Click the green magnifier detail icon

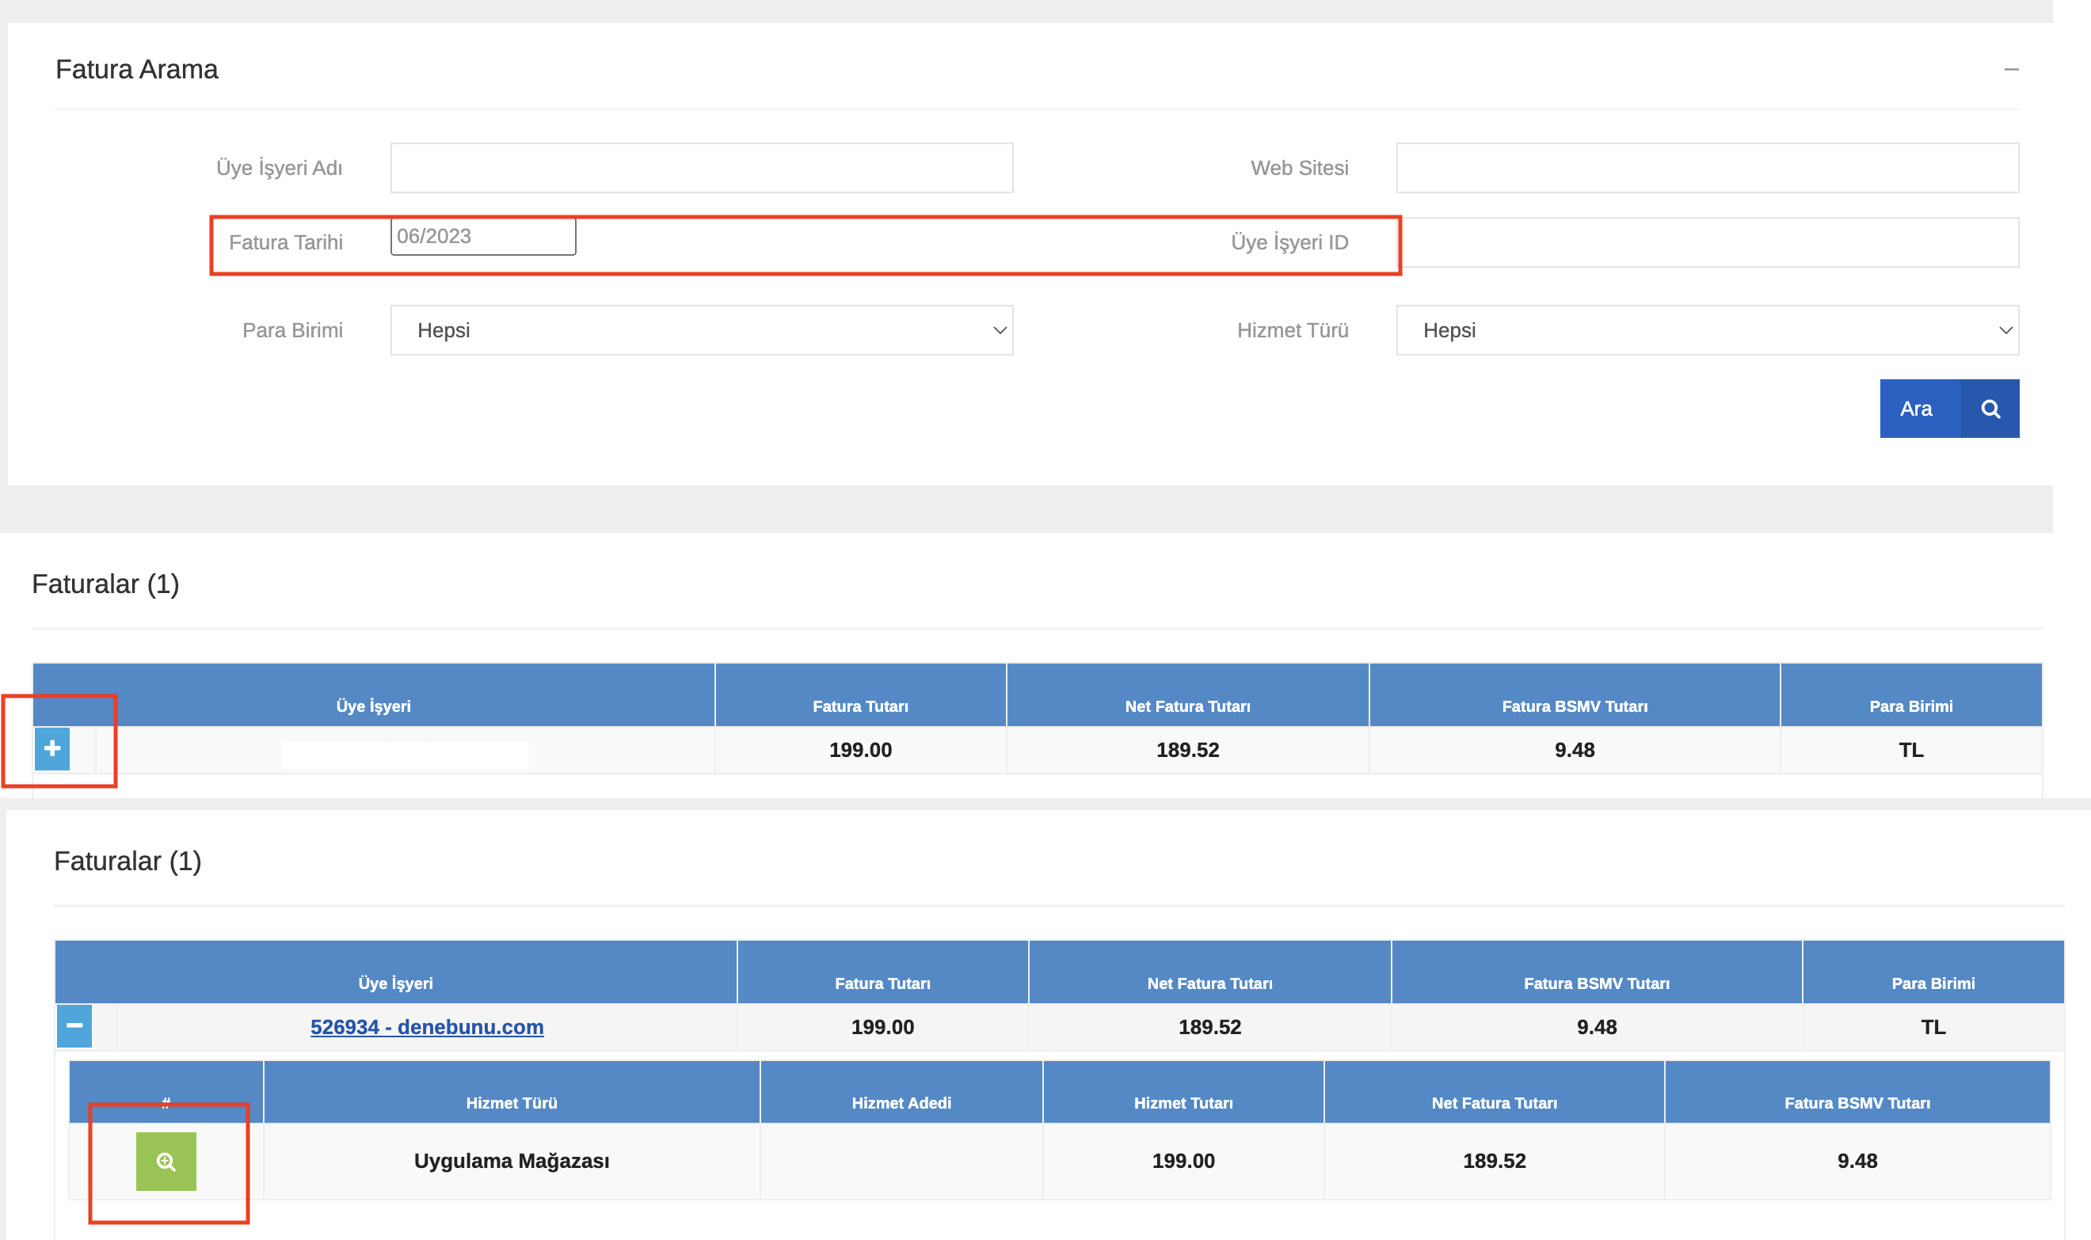pos(166,1161)
